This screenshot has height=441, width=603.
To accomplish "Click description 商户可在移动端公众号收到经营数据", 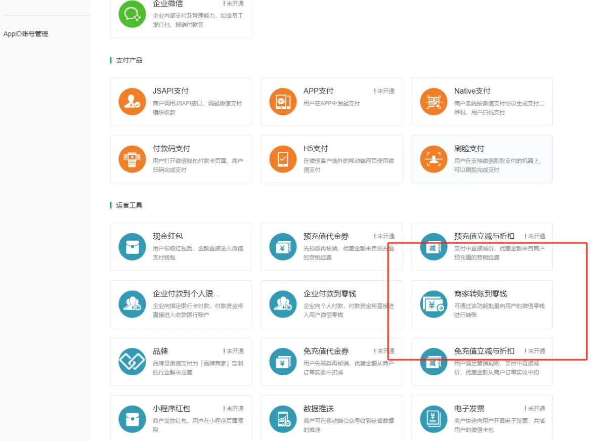I will pos(349,421).
